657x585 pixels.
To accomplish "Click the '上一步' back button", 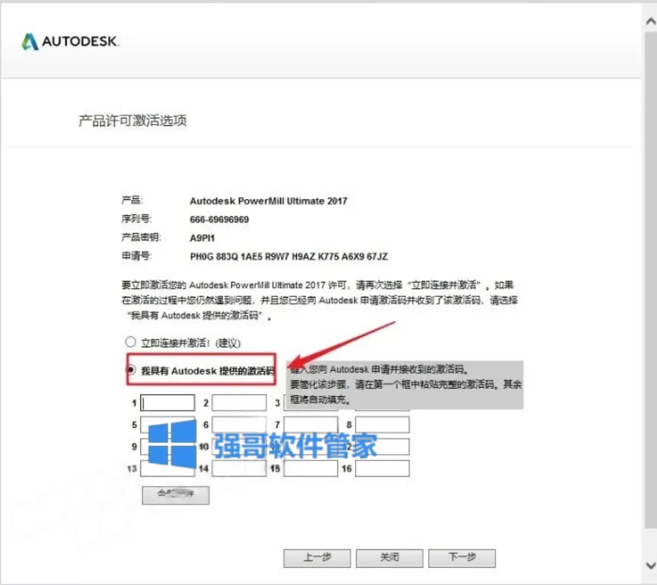I will pyautogui.click(x=317, y=558).
